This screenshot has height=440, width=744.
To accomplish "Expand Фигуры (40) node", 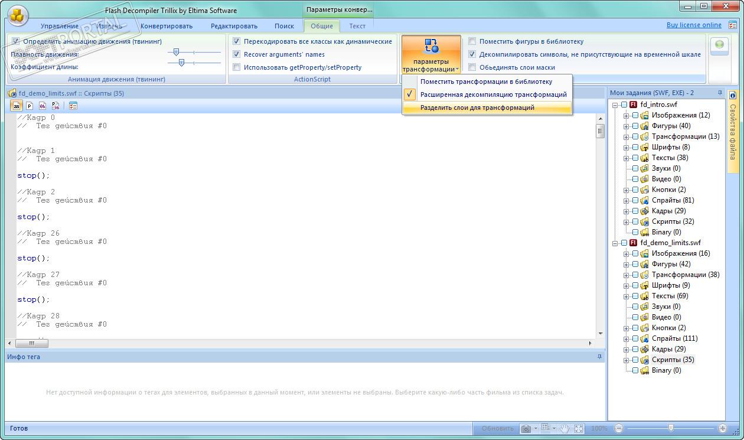I will coord(626,126).
